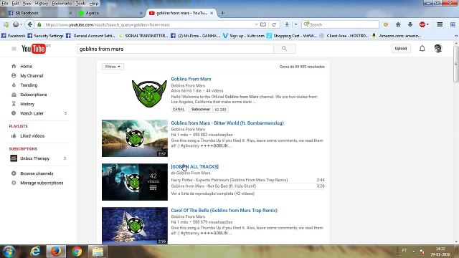Open URL bar history dropdown arrow
The height and width of the screenshot is (258, 459).
[257, 24]
